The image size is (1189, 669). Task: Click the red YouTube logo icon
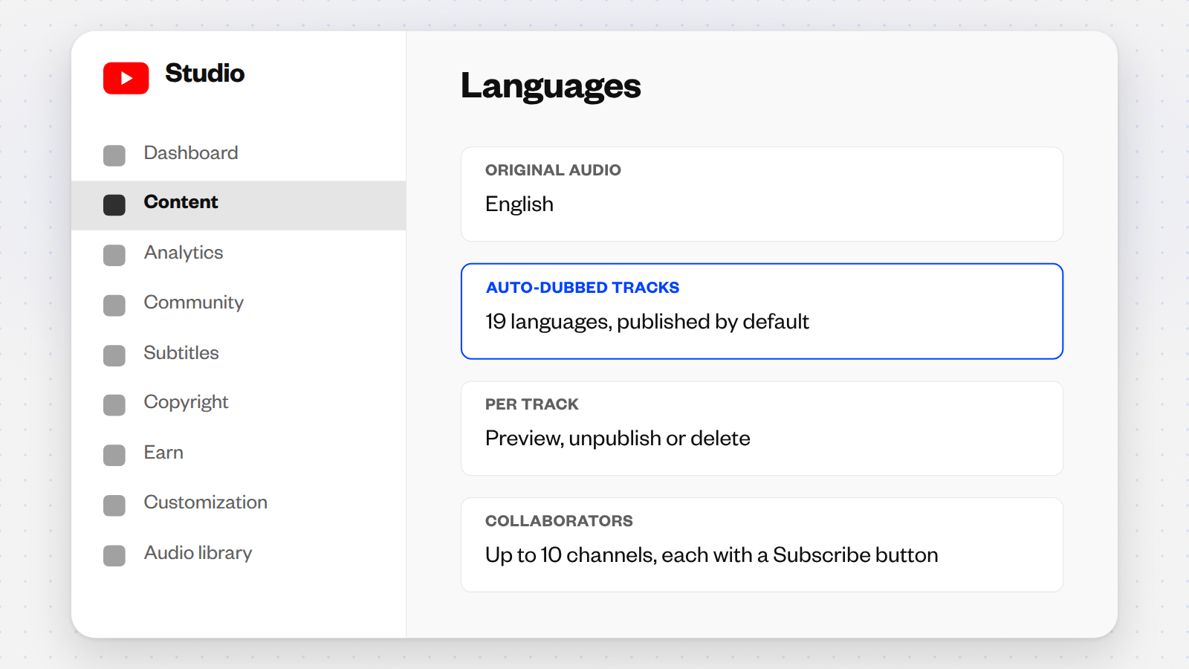click(x=126, y=78)
